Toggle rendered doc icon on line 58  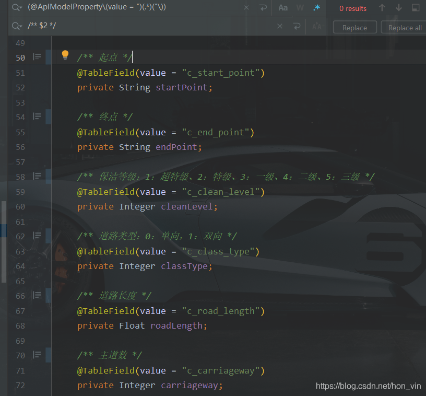coord(37,176)
